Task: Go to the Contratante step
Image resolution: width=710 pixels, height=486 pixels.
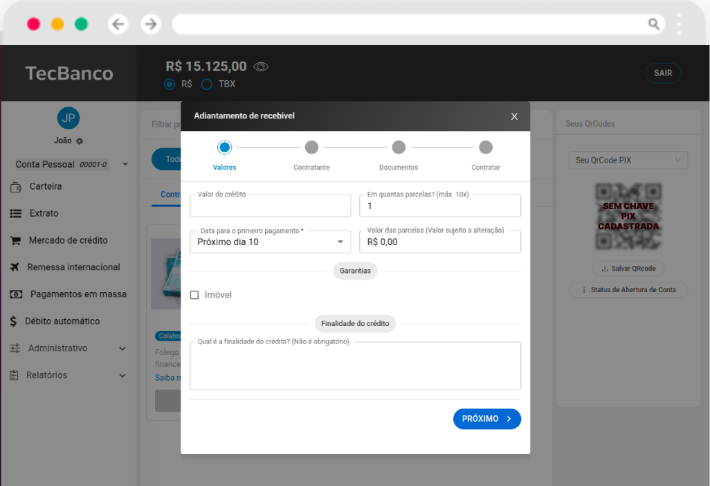Action: (311, 147)
